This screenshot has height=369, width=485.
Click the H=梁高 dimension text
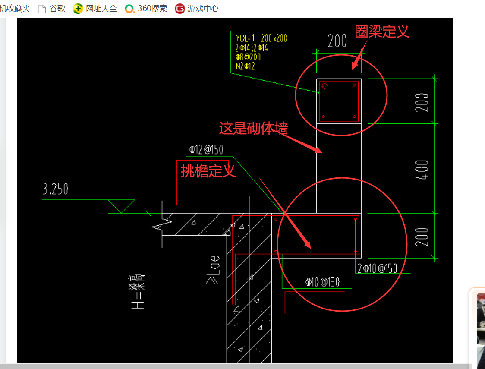click(x=138, y=292)
